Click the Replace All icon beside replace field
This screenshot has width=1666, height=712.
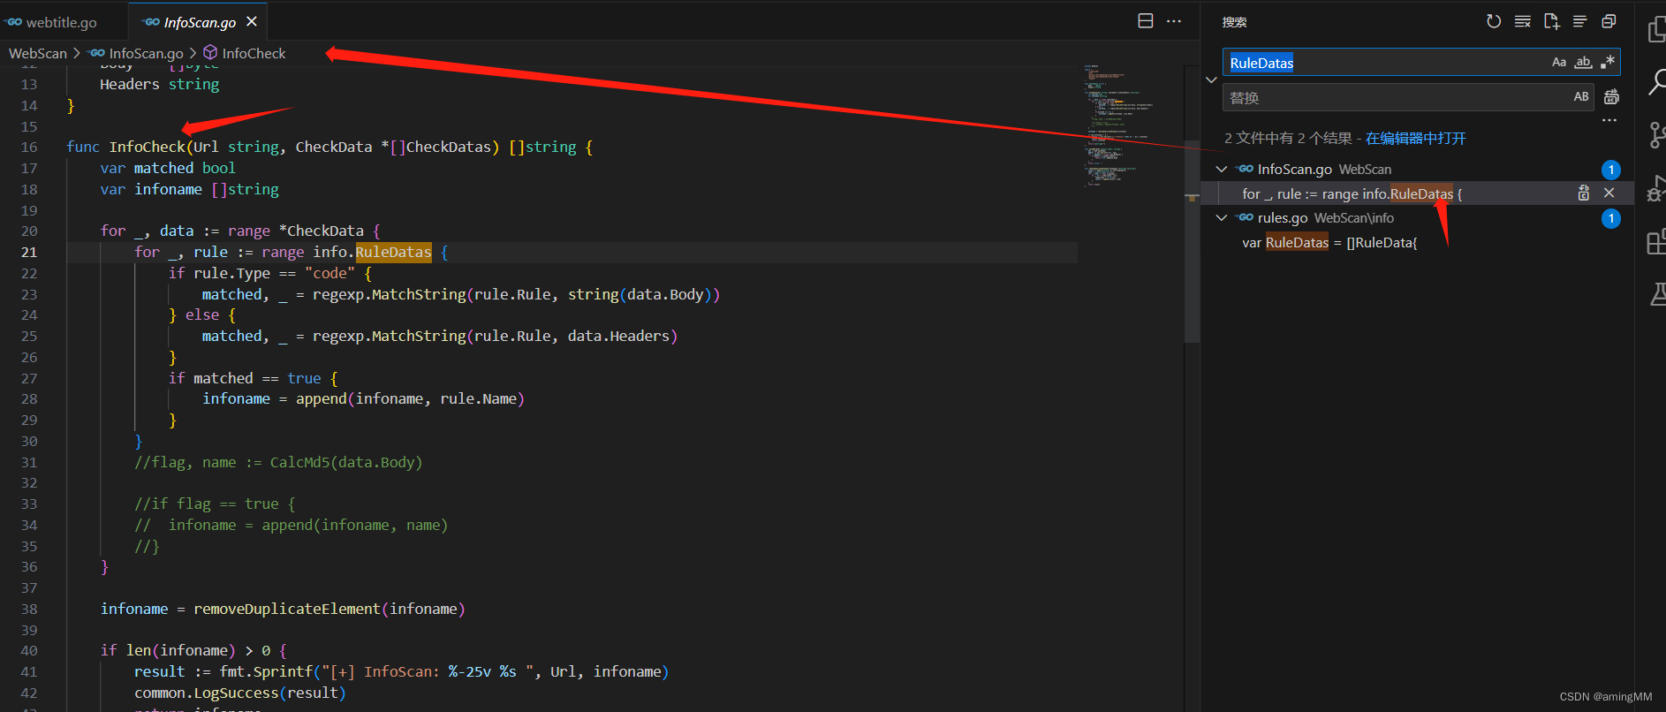(x=1611, y=97)
